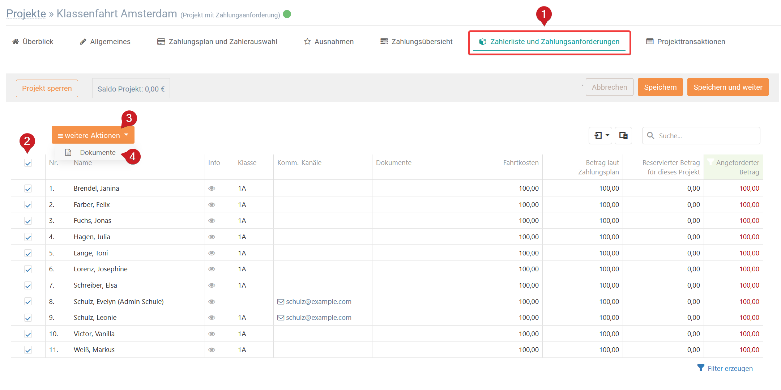Click the email link for Schulz, Evelyn
This screenshot has height=390, width=781.
point(315,302)
